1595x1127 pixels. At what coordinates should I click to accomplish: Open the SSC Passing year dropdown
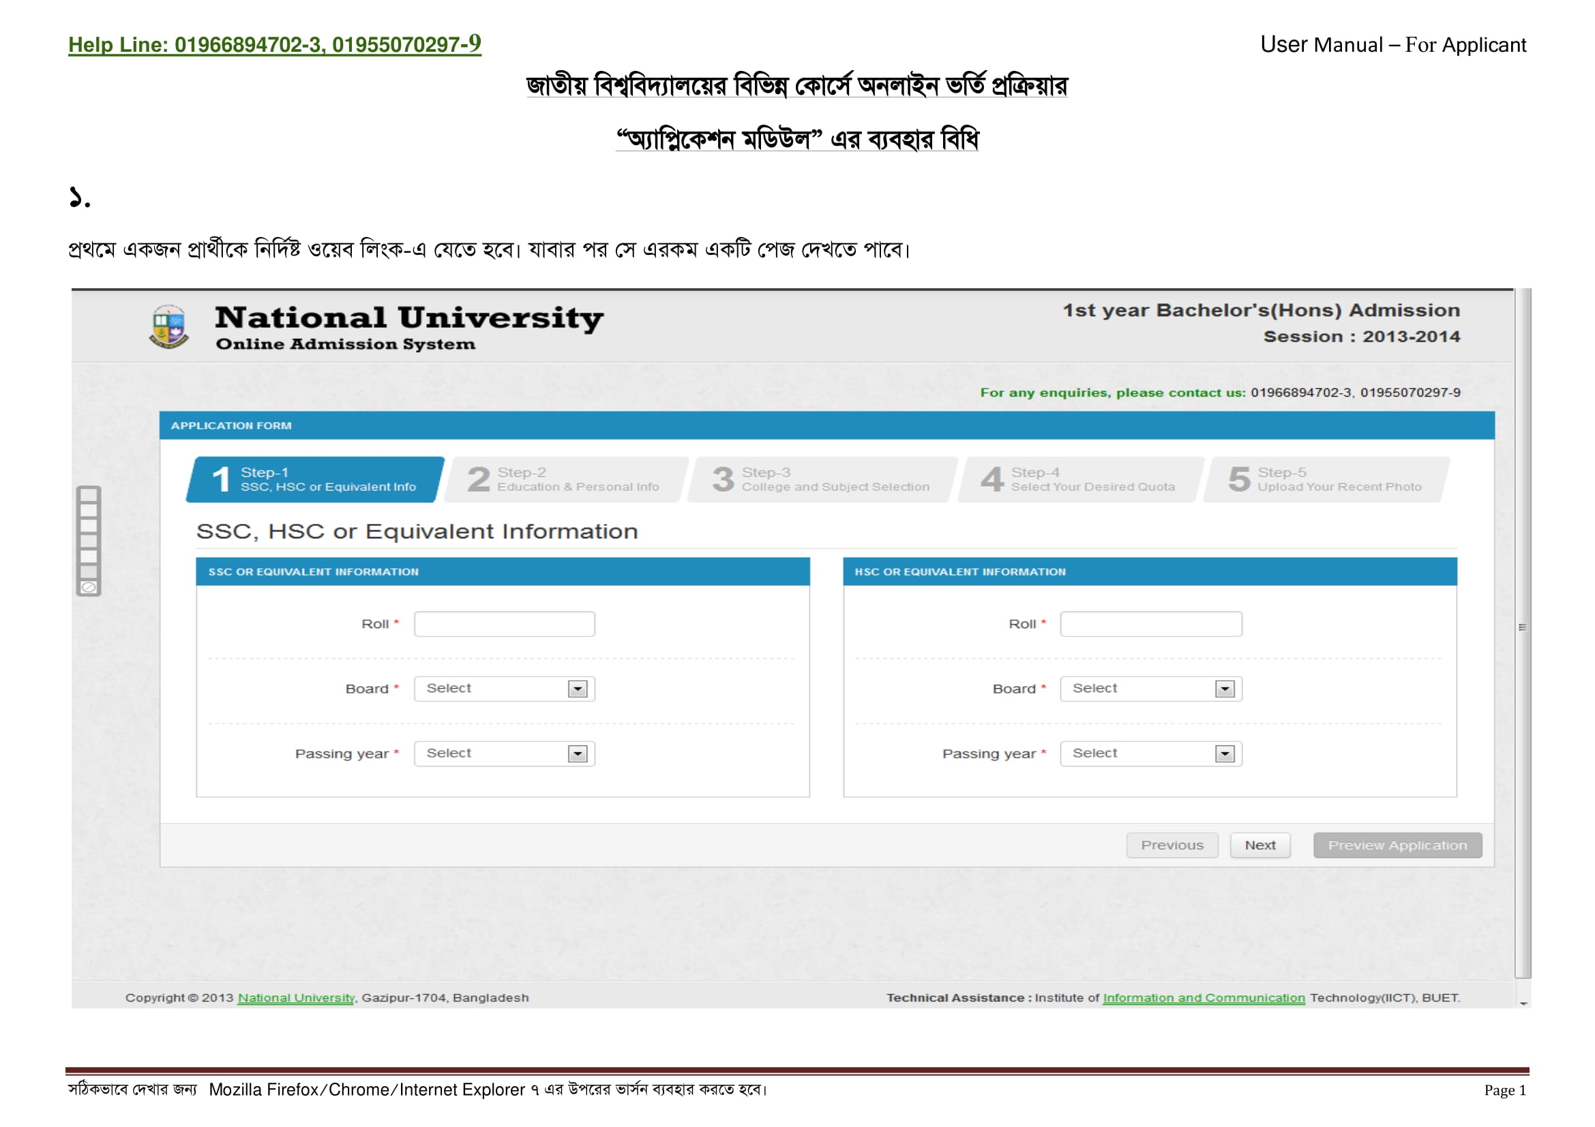tap(505, 754)
